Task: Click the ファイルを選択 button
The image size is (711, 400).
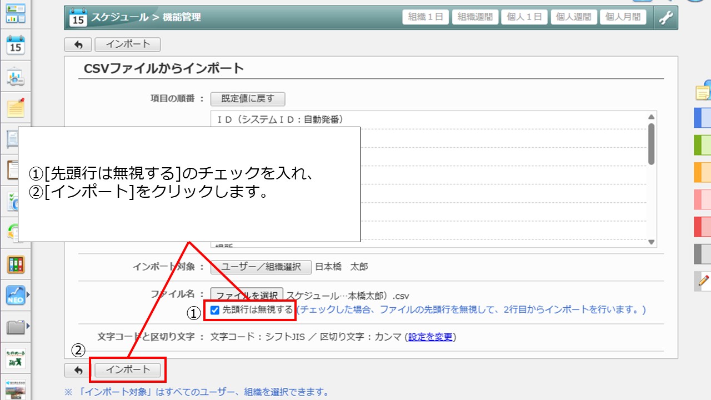Action: (247, 296)
